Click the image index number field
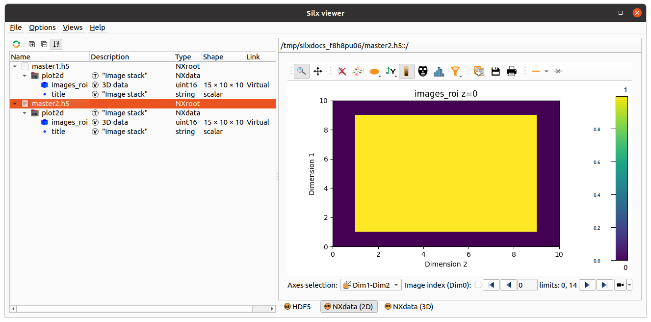This screenshot has height=322, width=651. coord(527,285)
